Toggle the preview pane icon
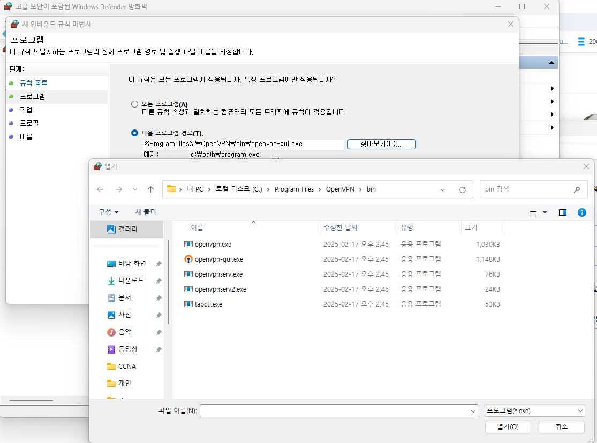Screen dimensions: 597x443 (562, 212)
